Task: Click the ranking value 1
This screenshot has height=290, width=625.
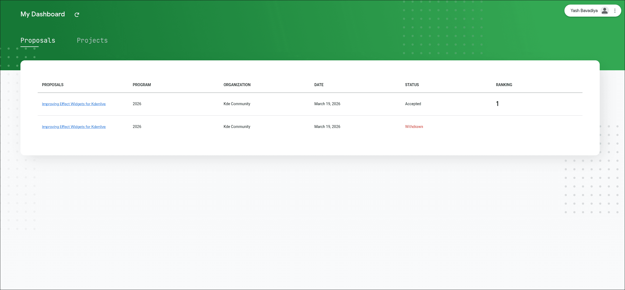Action: (x=497, y=104)
